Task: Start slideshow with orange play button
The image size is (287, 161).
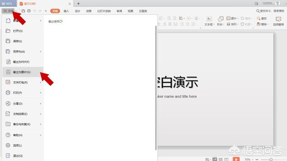Action: tap(236, 159)
